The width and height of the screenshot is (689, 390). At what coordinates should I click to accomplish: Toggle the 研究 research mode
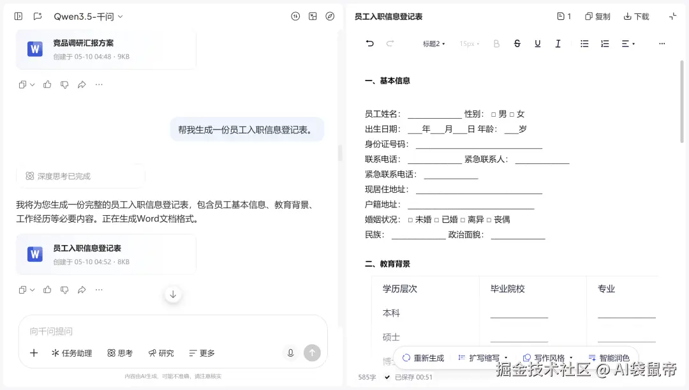[x=161, y=353]
